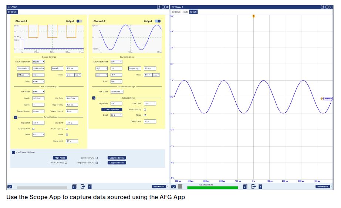Image resolution: width=341 pixels, height=208 pixels.
Task: Click the gray stop square in Scope
Action: (180, 187)
